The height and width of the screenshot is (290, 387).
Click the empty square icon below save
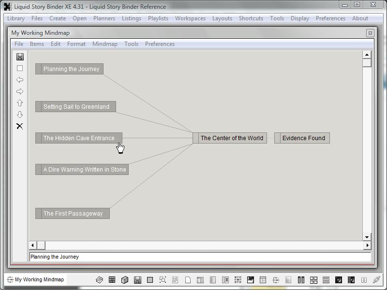(20, 68)
